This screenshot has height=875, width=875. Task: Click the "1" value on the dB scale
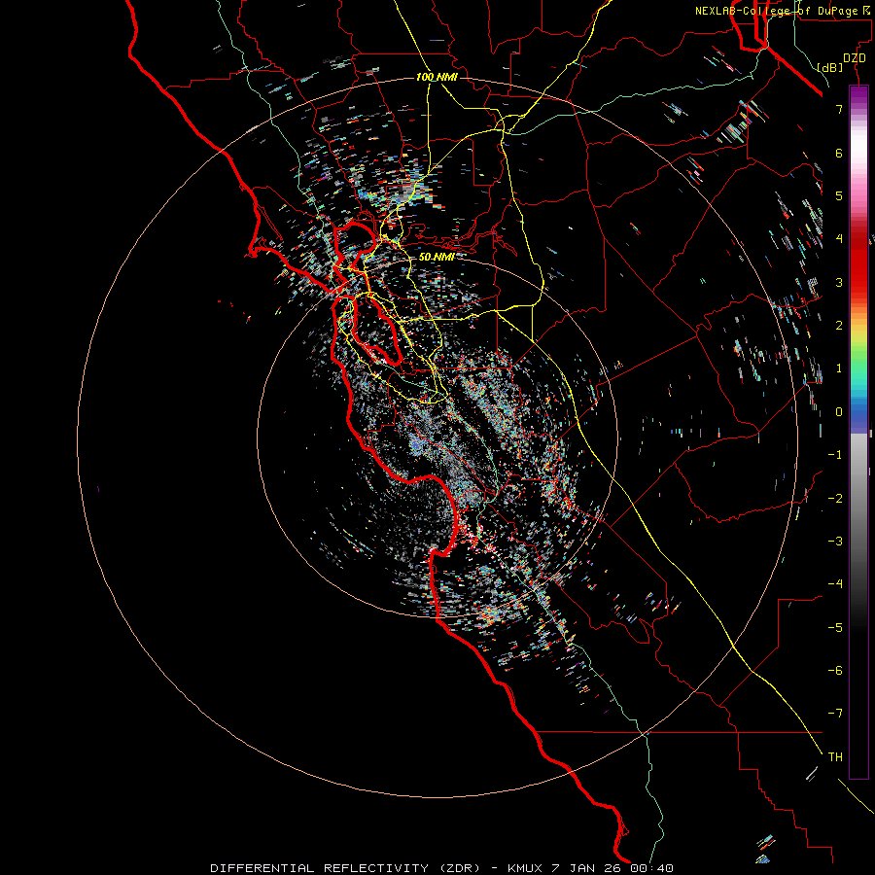click(839, 368)
